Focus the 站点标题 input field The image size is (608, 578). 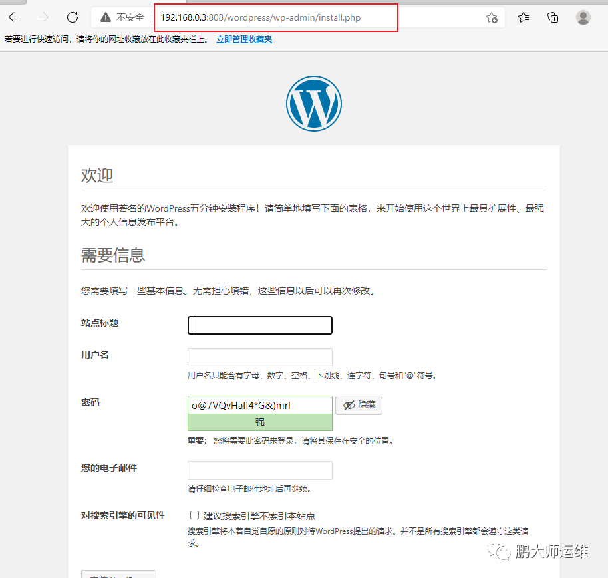(x=260, y=325)
